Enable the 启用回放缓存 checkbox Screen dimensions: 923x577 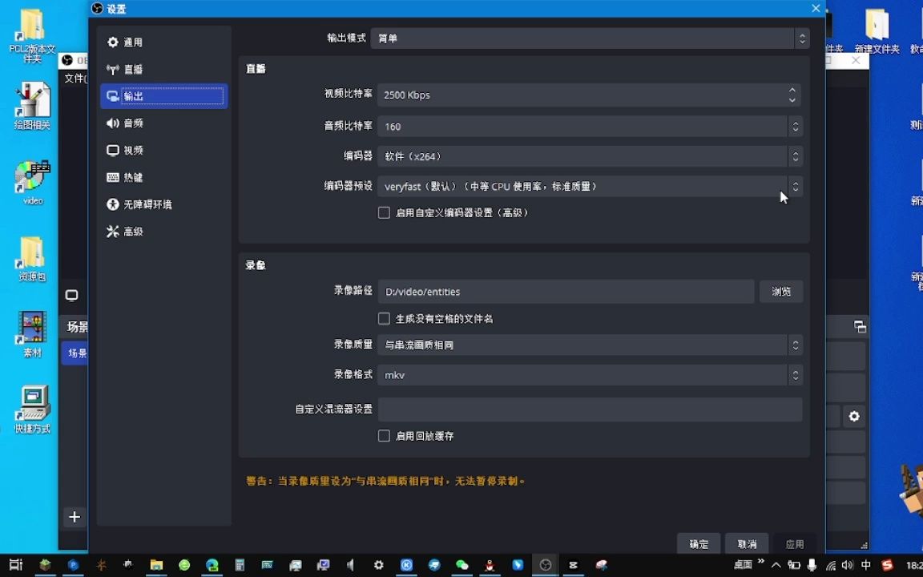click(x=384, y=436)
